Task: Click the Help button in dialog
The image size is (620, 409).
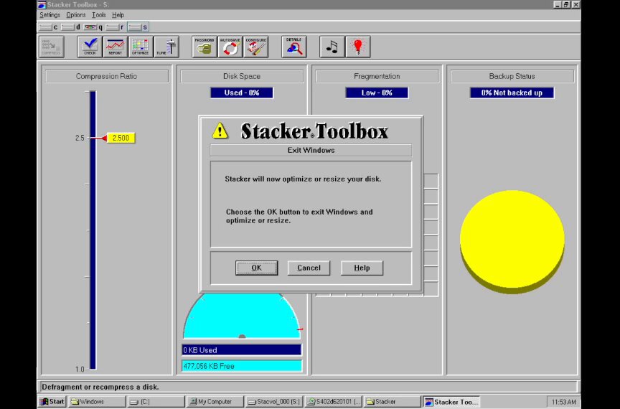Action: [362, 268]
